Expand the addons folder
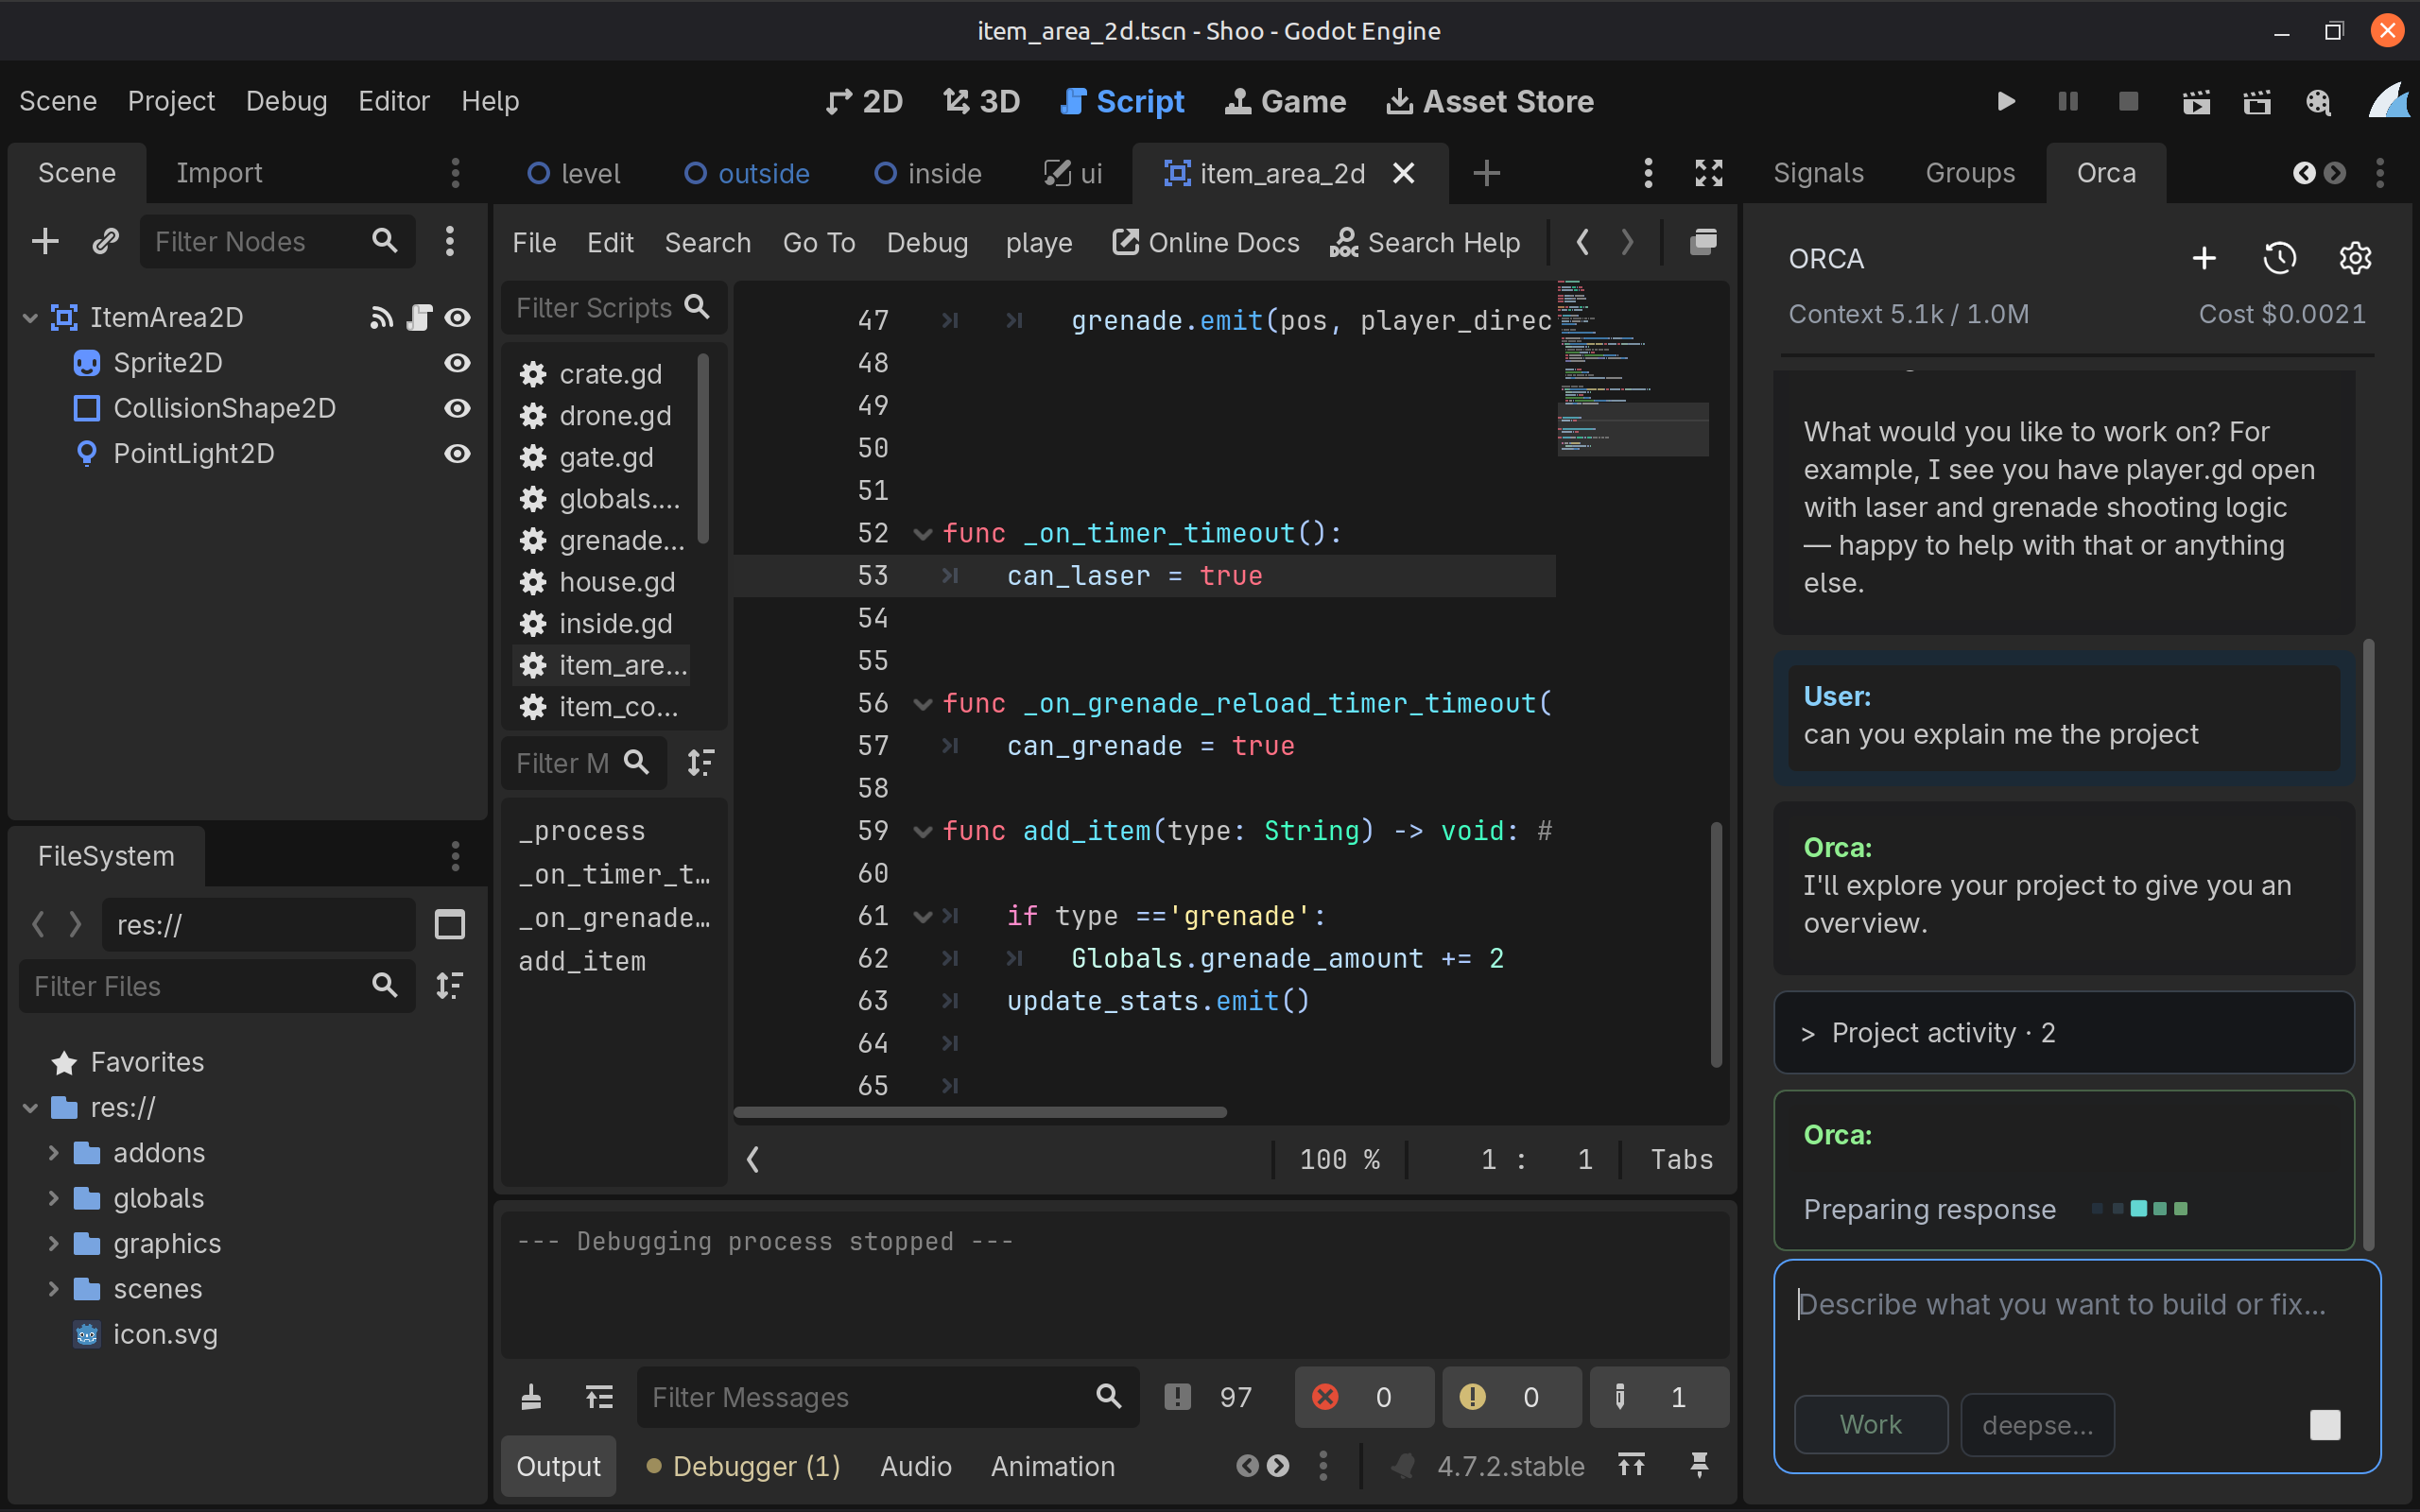 (53, 1153)
